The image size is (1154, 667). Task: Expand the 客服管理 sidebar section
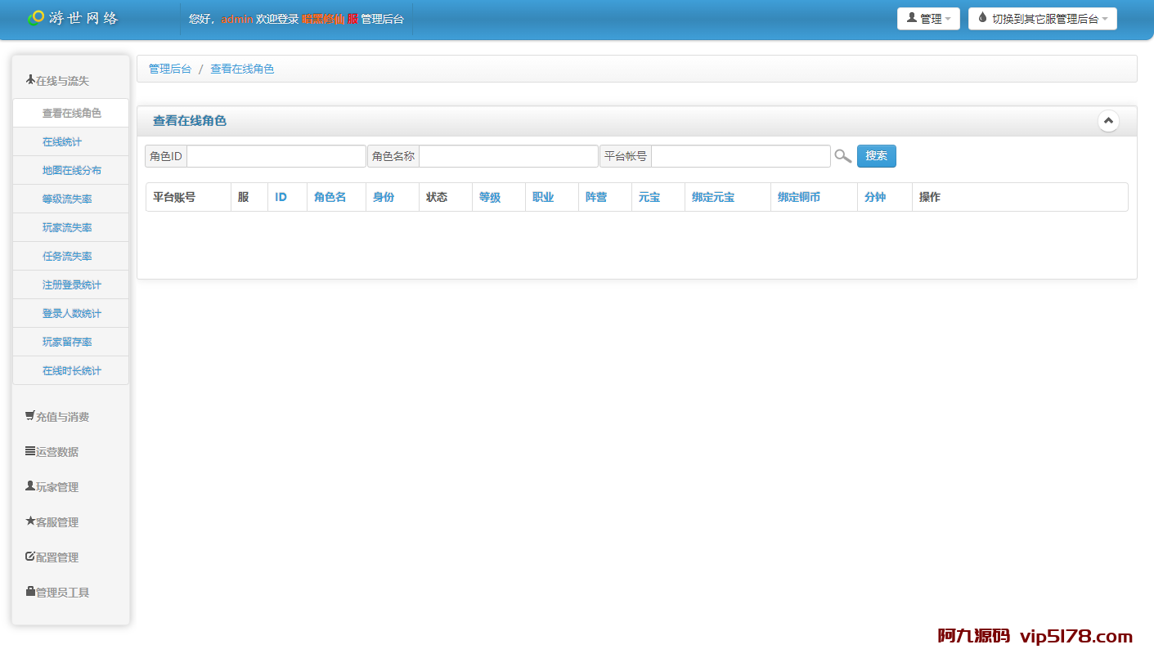[52, 522]
